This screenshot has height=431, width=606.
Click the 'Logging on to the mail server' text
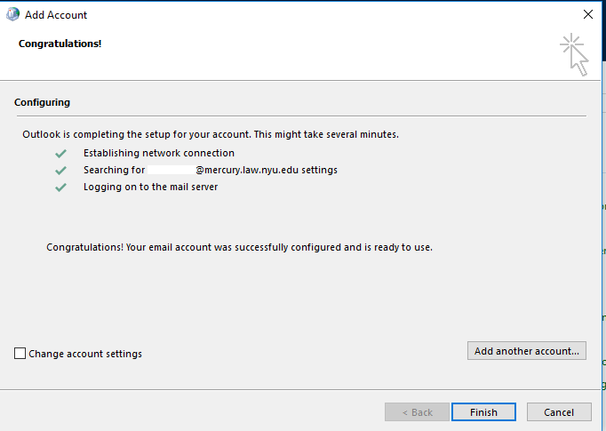[x=150, y=187]
